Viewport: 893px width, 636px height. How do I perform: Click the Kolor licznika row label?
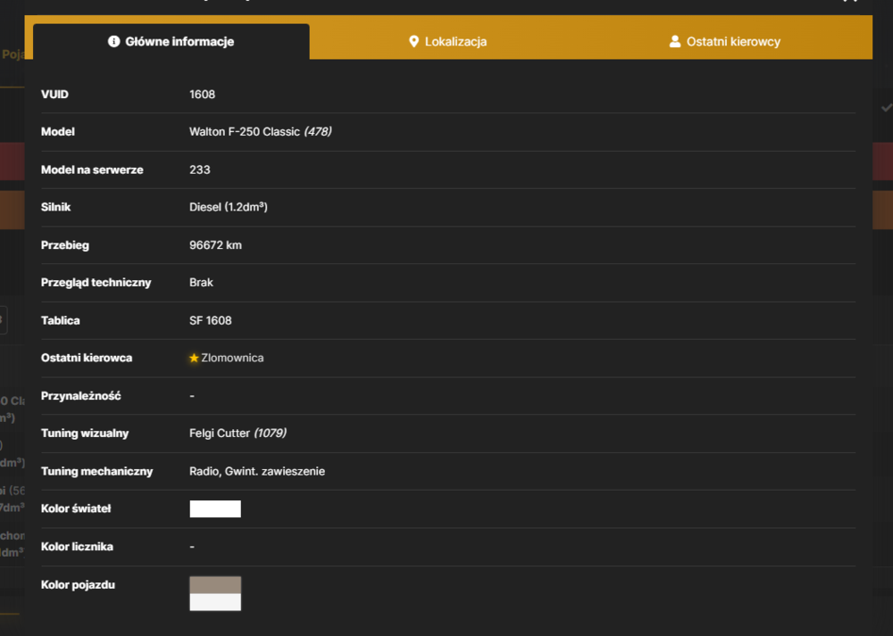click(77, 547)
